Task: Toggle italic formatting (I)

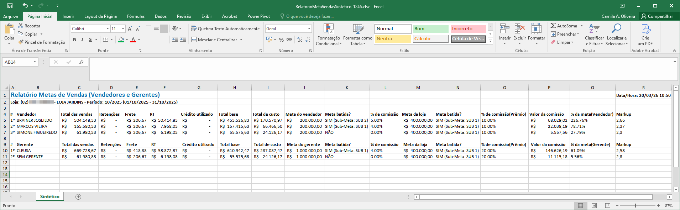Action: coord(82,40)
